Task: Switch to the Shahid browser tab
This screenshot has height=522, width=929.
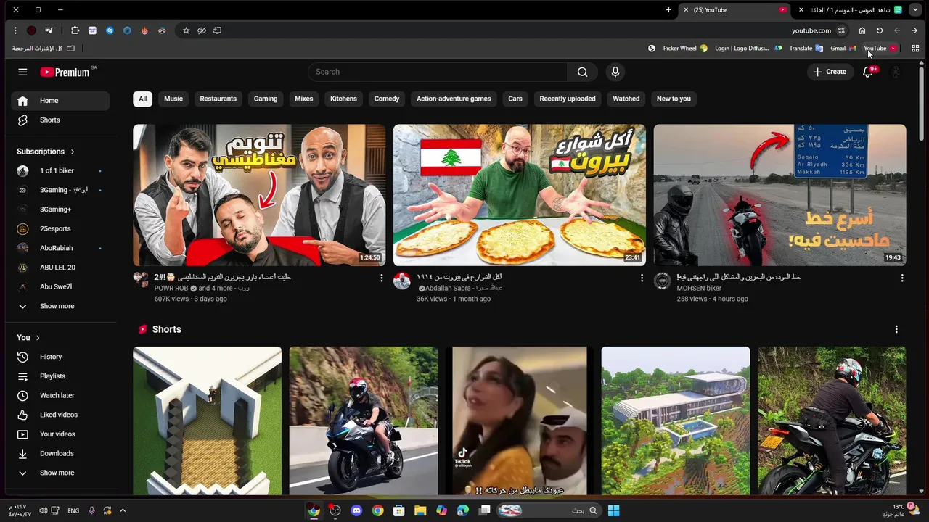Action: 851,10
